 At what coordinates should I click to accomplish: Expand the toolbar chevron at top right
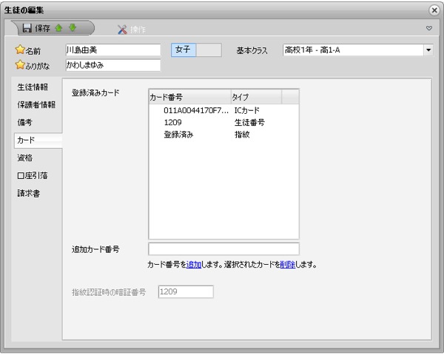(x=428, y=29)
